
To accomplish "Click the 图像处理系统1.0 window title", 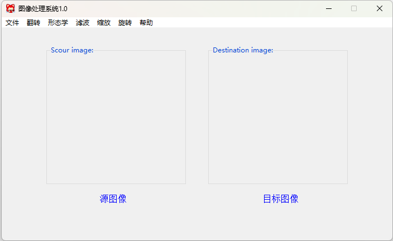I will coord(43,9).
